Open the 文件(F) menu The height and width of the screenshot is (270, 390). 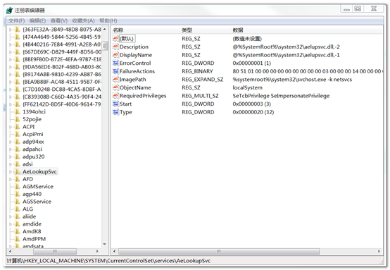pyautogui.click(x=17, y=20)
